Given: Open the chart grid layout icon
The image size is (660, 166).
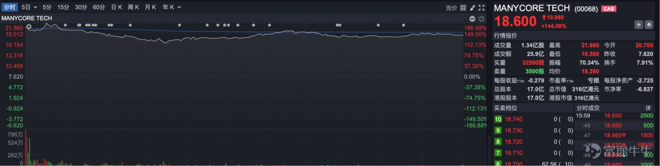Looking at the screenshot, I should coord(463,8).
